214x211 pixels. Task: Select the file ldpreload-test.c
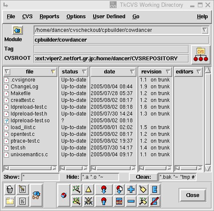tap(29, 107)
